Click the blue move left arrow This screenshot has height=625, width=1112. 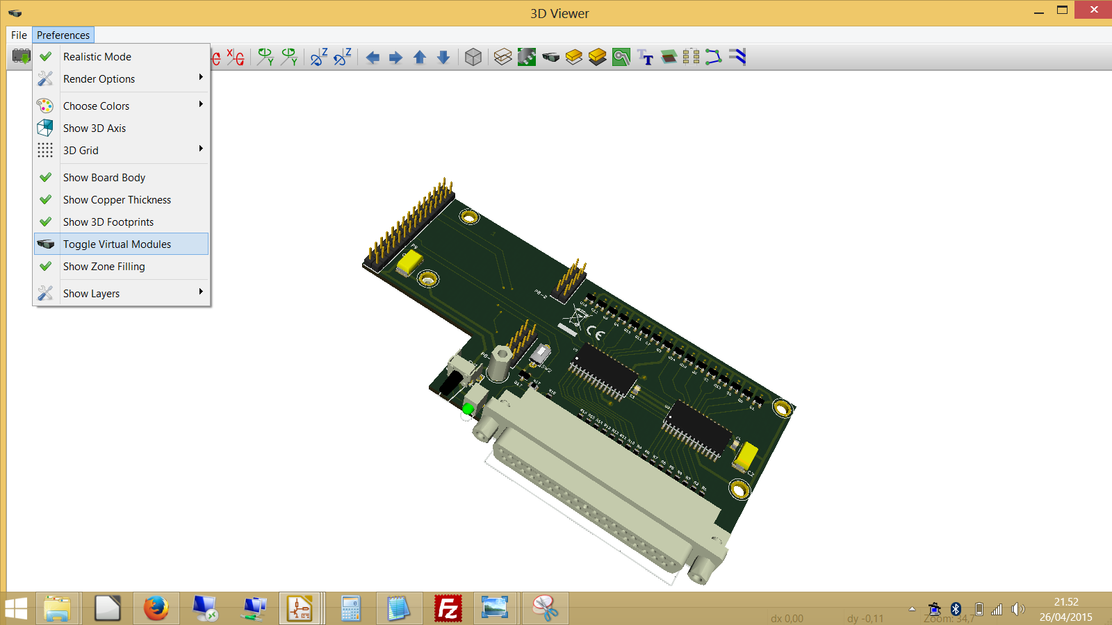point(373,58)
